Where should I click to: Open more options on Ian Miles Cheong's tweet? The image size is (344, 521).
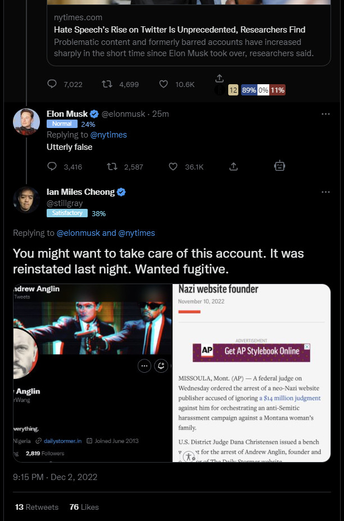[325, 192]
